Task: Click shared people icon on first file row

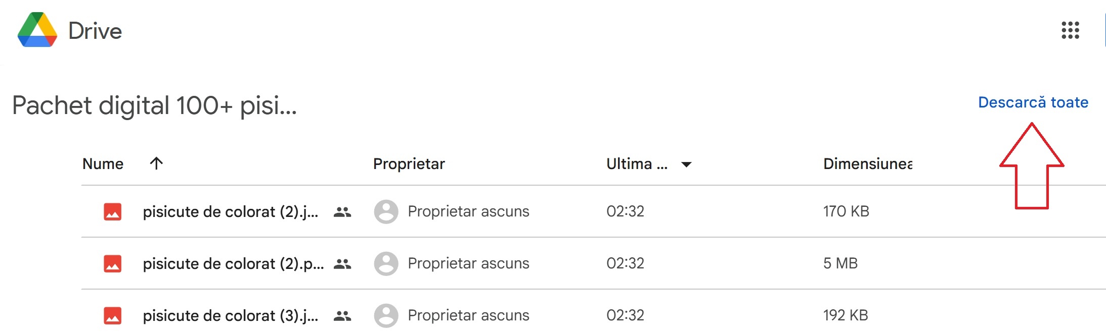Action: coord(342,212)
